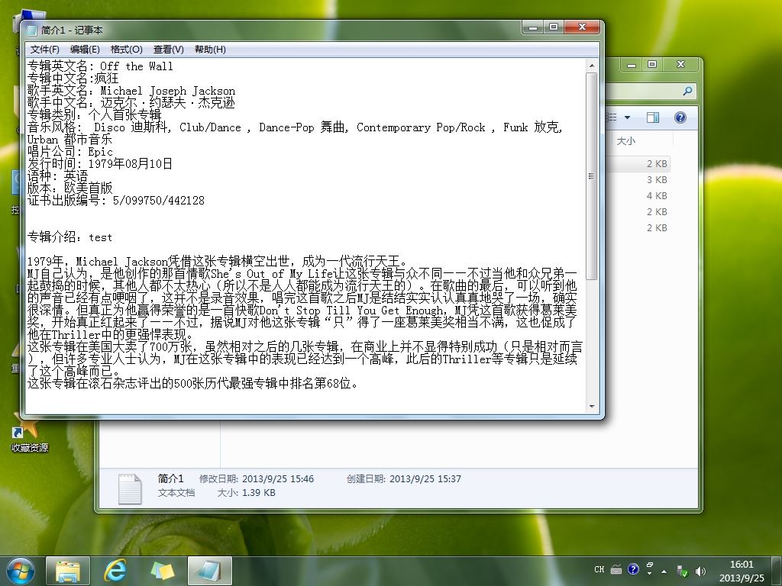Launch Internet Explorer from the taskbar
This screenshot has height=586, width=782.
click(115, 571)
